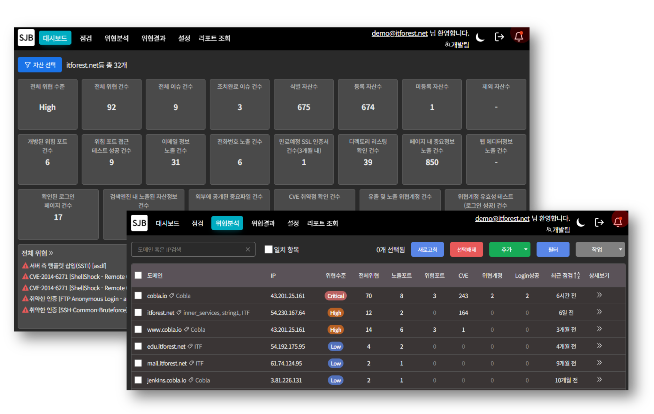Open the 추가 button dropdown arrow

[526, 249]
